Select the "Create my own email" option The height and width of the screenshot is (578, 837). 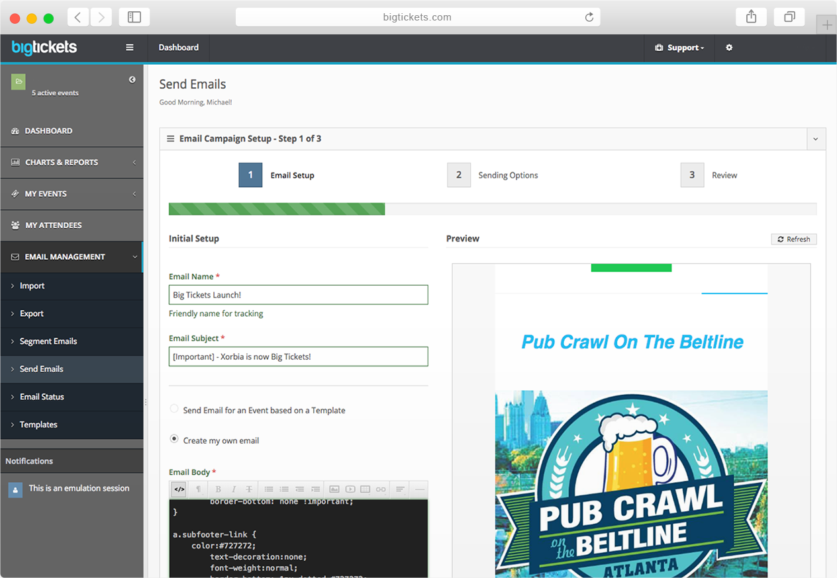tap(174, 439)
